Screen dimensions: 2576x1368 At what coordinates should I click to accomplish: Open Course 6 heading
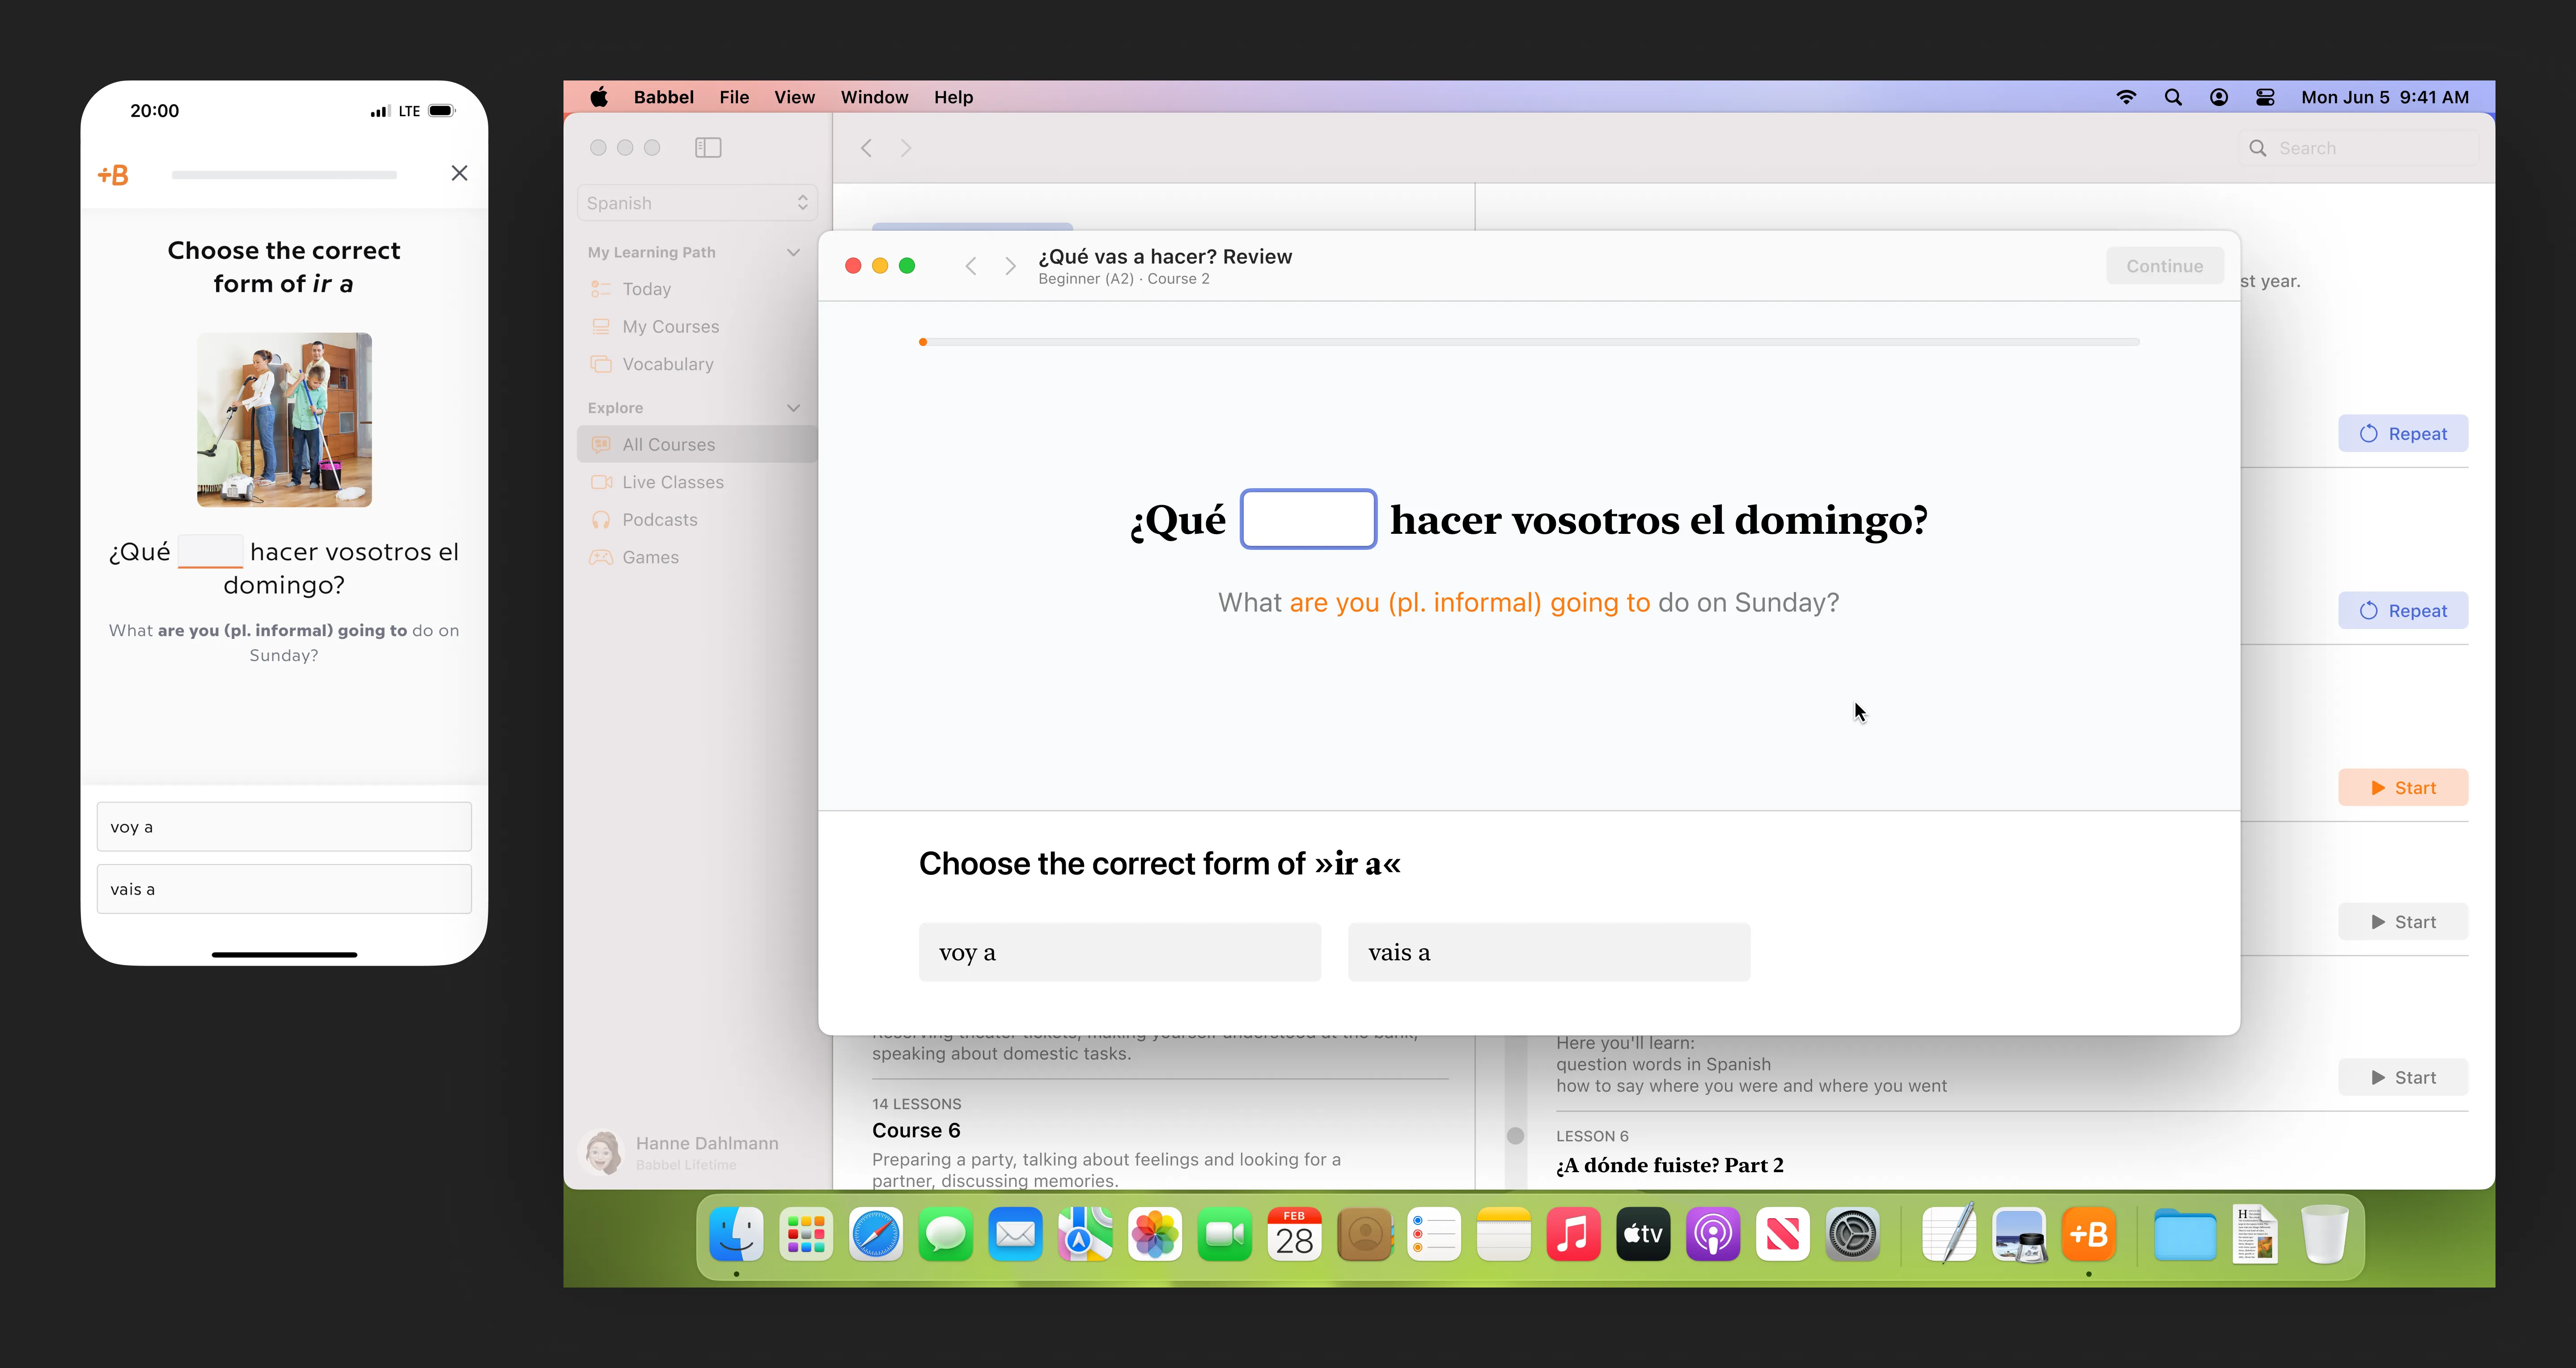click(916, 1131)
